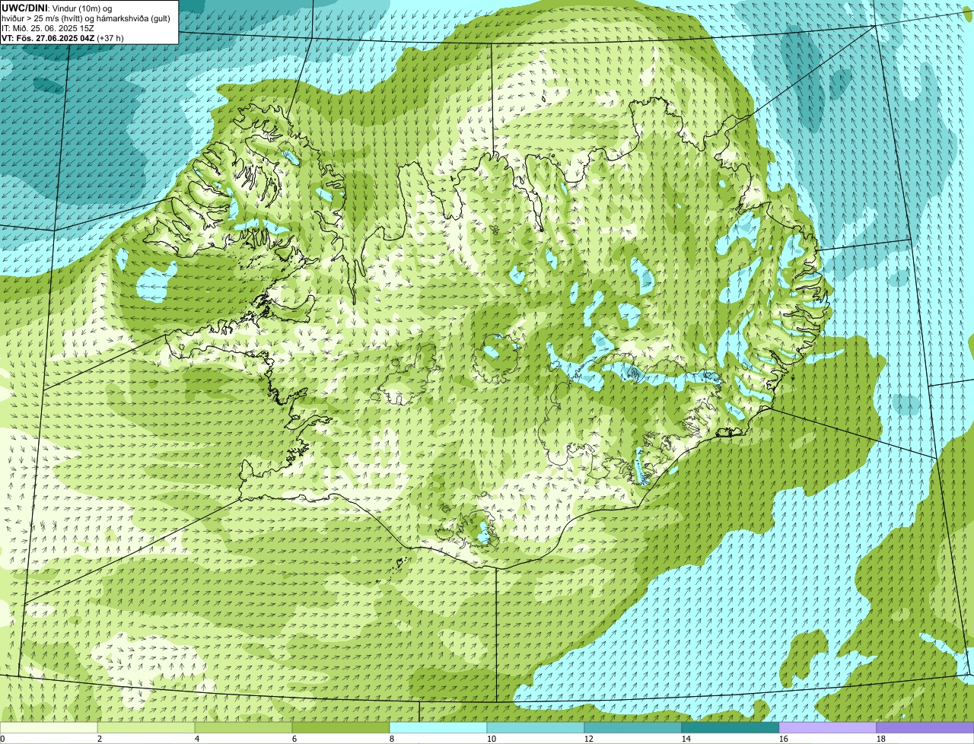Click the 10–12 m/s turquoise legend swatch
Viewport: 974px width, 744px height.
pos(536,728)
